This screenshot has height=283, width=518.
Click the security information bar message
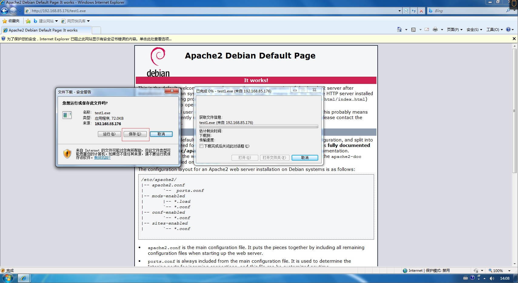point(89,39)
